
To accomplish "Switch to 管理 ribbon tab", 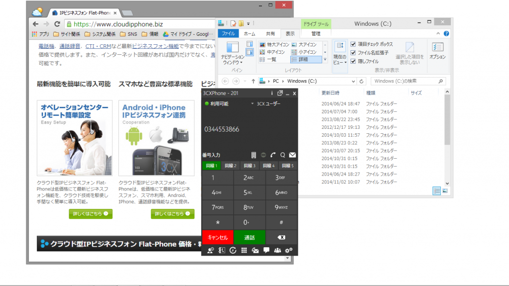I will 316,33.
